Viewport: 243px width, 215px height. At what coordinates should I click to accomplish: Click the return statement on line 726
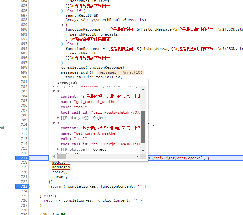[x=93, y=200]
